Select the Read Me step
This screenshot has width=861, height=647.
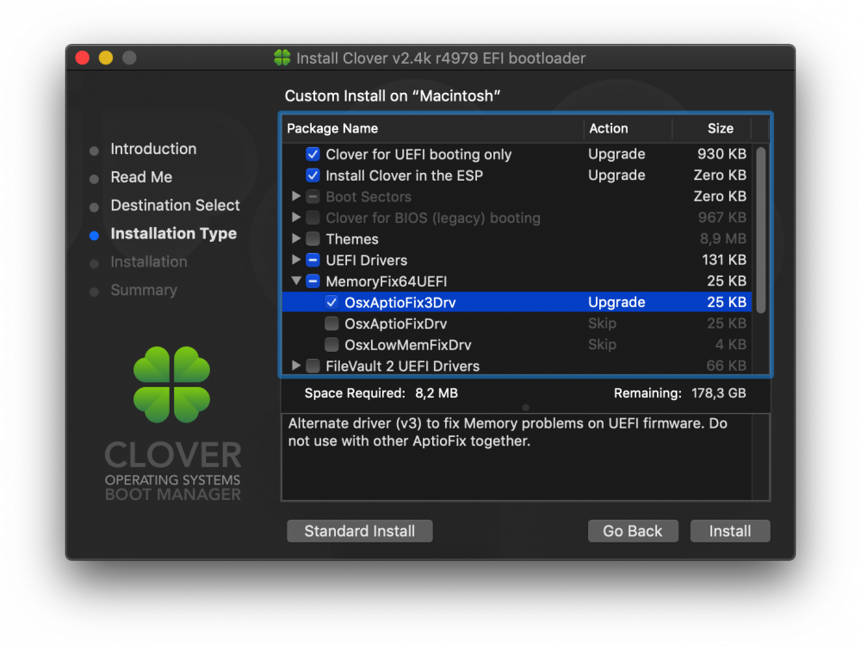tap(141, 177)
